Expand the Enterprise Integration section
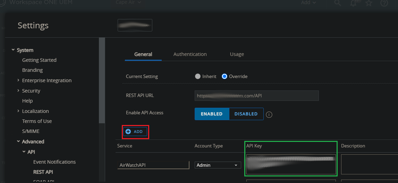Viewport: 398px width, 183px height. pos(18,80)
